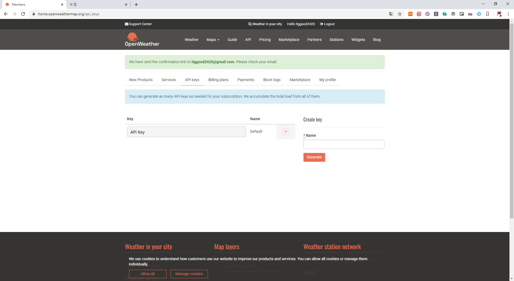Click the API Key value field
This screenshot has width=514, height=281.
(x=186, y=132)
